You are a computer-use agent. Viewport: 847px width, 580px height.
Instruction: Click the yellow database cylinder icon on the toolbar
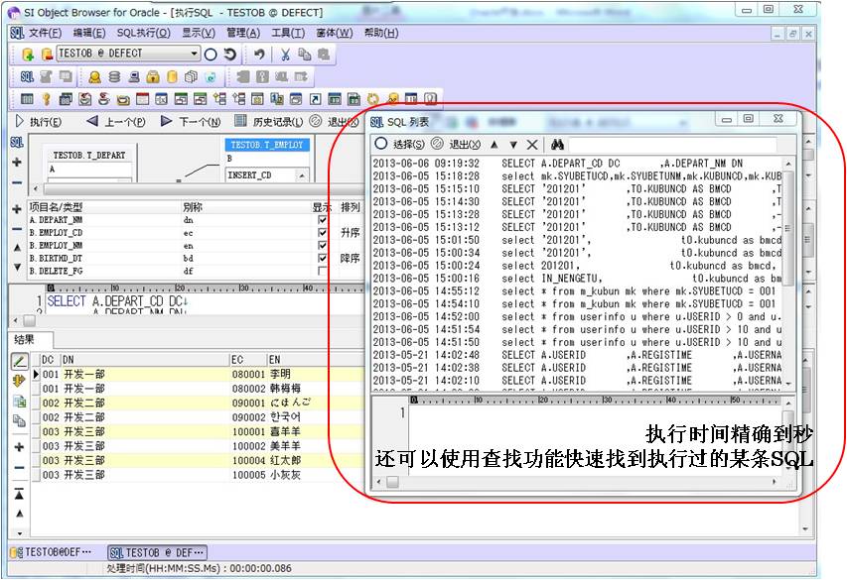click(x=172, y=76)
